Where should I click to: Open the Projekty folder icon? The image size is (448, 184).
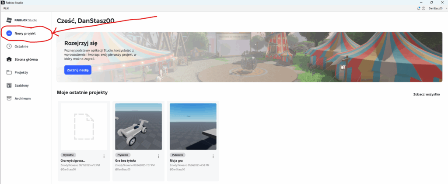pos(9,72)
